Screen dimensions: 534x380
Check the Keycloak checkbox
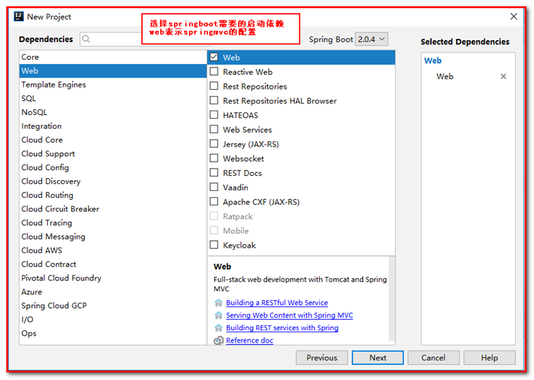(214, 245)
